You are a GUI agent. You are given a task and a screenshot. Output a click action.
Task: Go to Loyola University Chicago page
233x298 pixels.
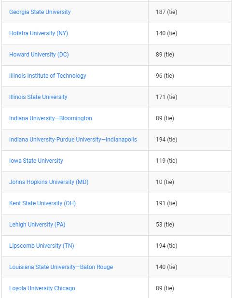point(42,288)
